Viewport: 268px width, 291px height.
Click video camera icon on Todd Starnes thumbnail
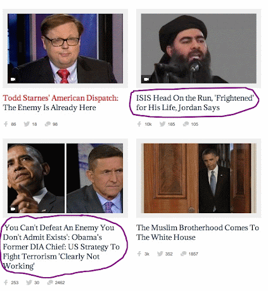13,79
